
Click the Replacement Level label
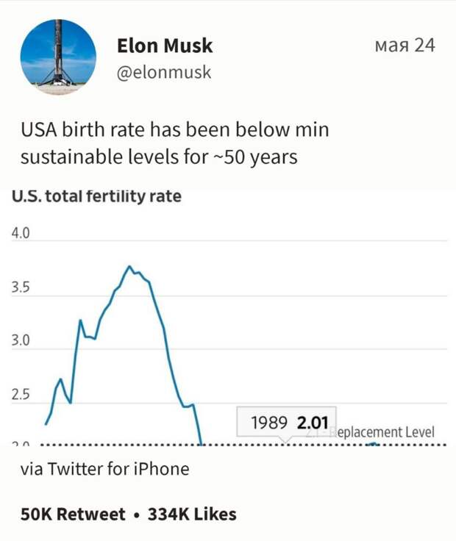point(382,432)
